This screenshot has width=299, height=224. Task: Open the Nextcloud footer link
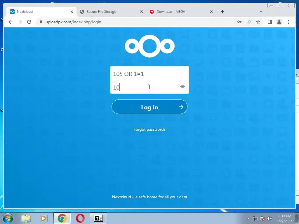pos(121,197)
